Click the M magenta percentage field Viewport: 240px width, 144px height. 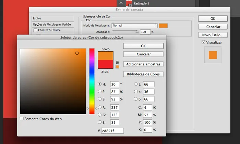coord(147,115)
